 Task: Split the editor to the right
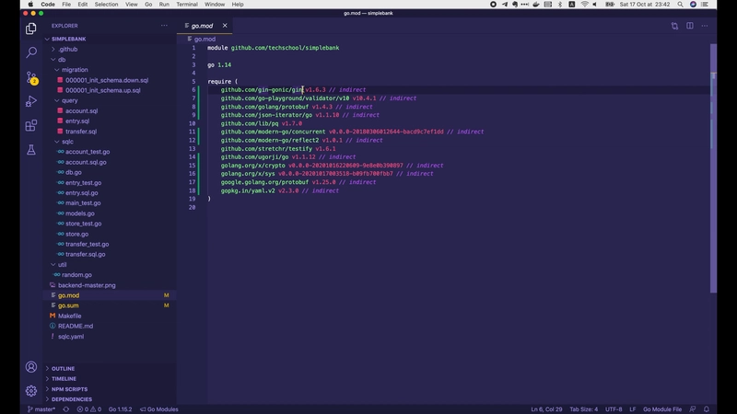tap(689, 26)
